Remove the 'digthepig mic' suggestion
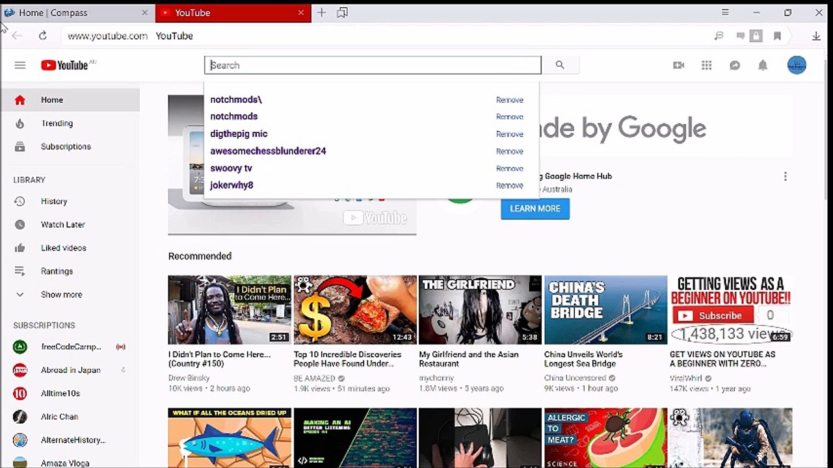 click(510, 134)
